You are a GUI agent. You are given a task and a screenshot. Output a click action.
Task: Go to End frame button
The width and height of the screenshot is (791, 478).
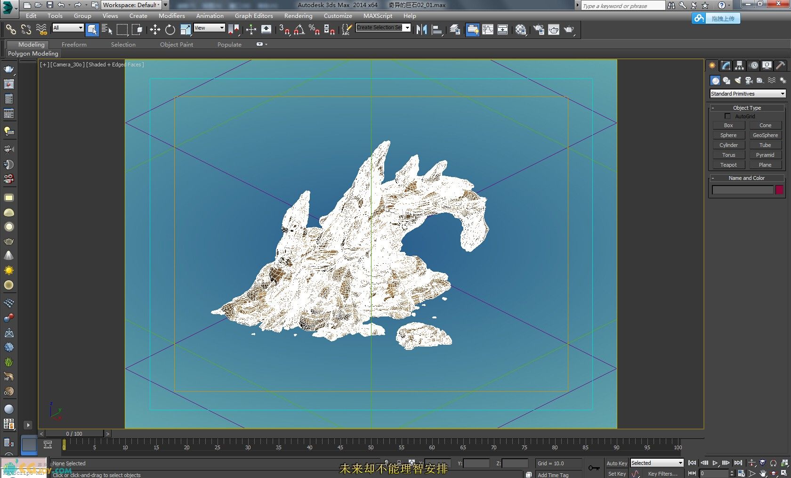738,463
